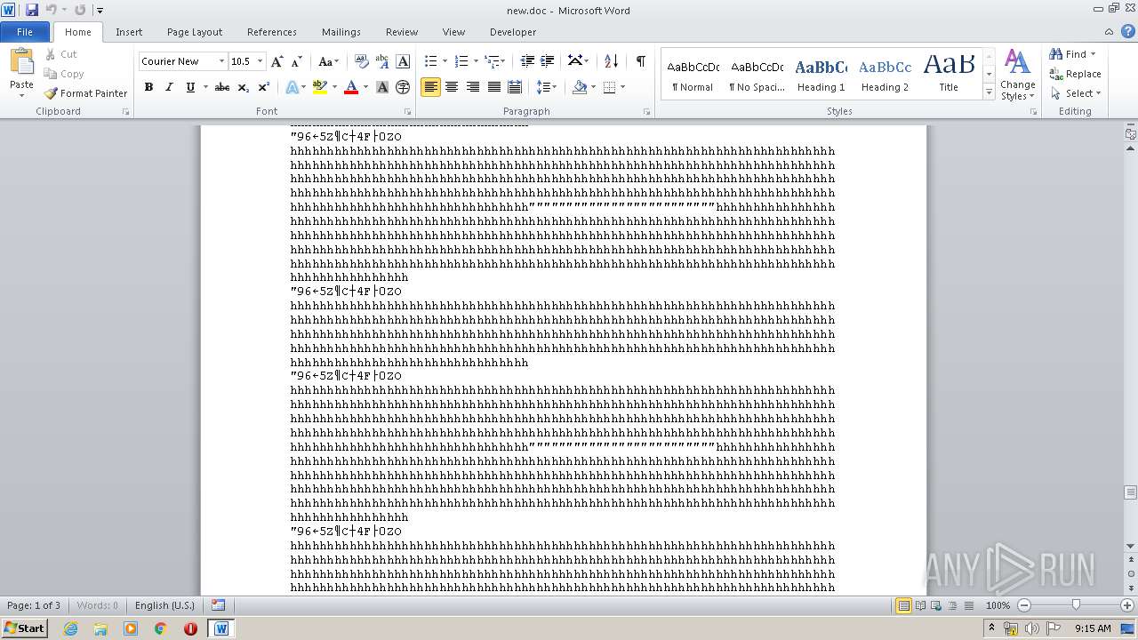
Task: Apply text highlight color
Action: [319, 87]
